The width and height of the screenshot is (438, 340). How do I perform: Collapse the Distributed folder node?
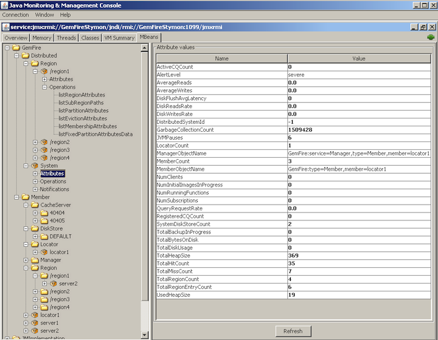(17, 55)
